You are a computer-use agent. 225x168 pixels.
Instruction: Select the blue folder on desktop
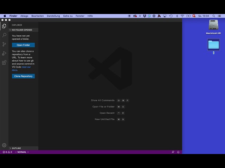[213, 44]
